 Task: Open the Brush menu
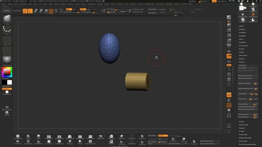[x=10, y=4]
